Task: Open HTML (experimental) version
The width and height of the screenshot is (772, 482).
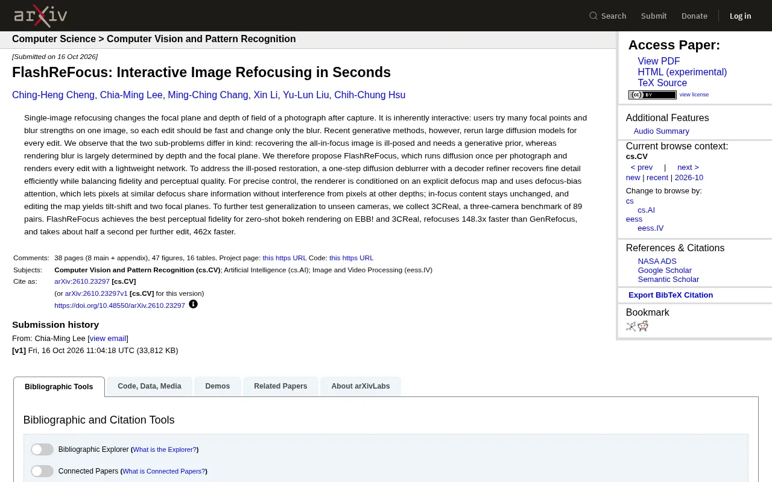Action: (x=682, y=72)
